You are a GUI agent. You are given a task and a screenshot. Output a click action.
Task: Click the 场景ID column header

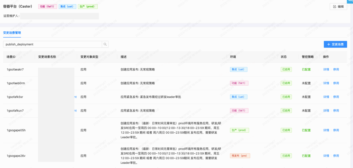tap(11, 57)
